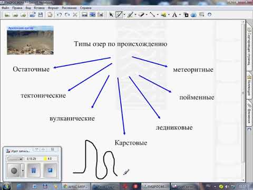Open the Gallery side tab
Screen dimensions: 253x190
[x=249, y=85]
